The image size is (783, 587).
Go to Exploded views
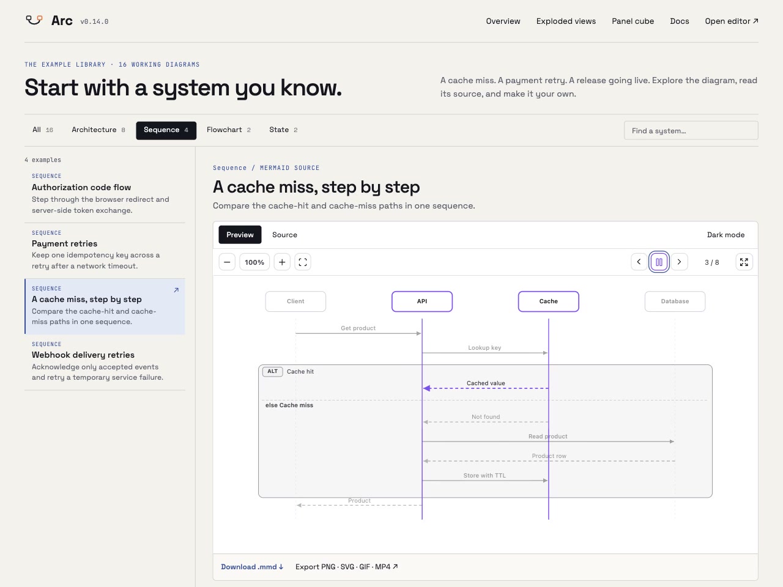click(566, 21)
